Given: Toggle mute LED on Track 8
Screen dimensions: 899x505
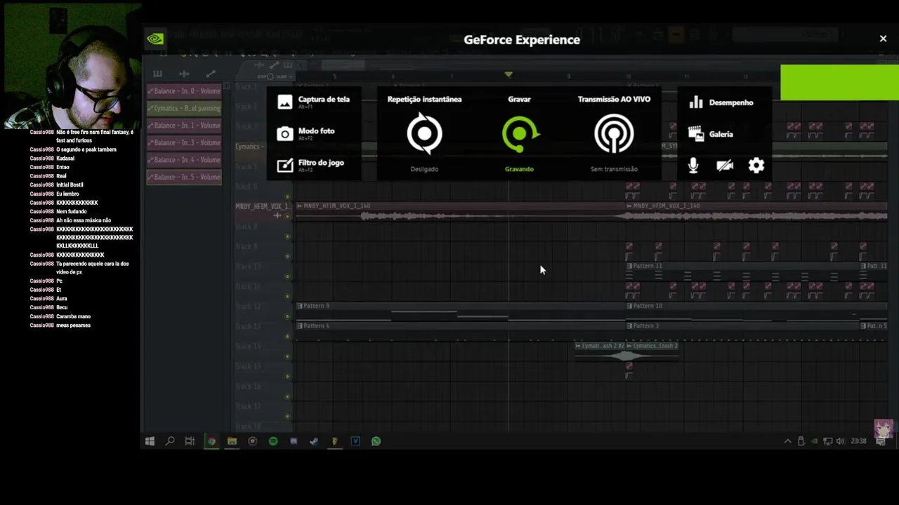Looking at the screenshot, I should [x=287, y=236].
